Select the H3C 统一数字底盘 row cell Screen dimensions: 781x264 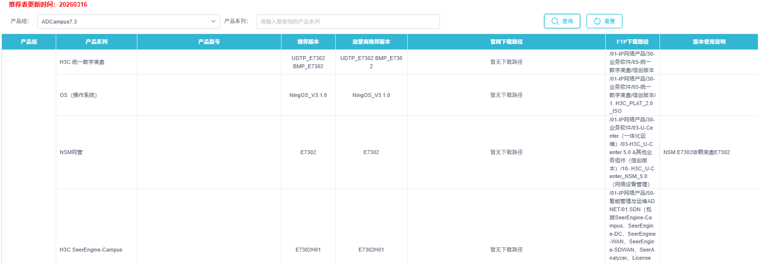click(x=82, y=62)
